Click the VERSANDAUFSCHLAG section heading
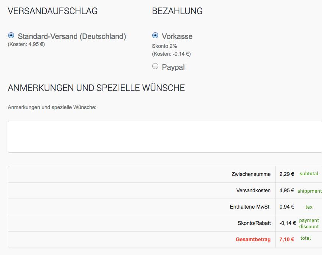 pyautogui.click(x=52, y=11)
